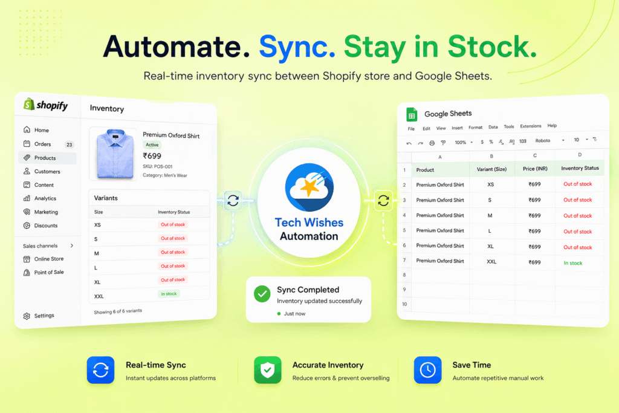Click the Paint format icon in Sheets
This screenshot has height=413, width=619.
443,143
